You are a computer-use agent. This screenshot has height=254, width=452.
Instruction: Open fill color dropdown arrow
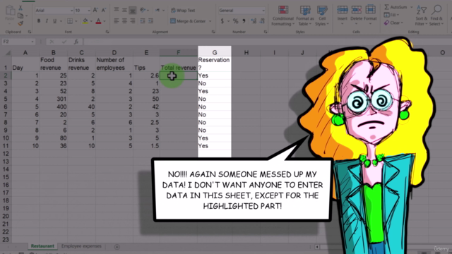[x=91, y=21]
